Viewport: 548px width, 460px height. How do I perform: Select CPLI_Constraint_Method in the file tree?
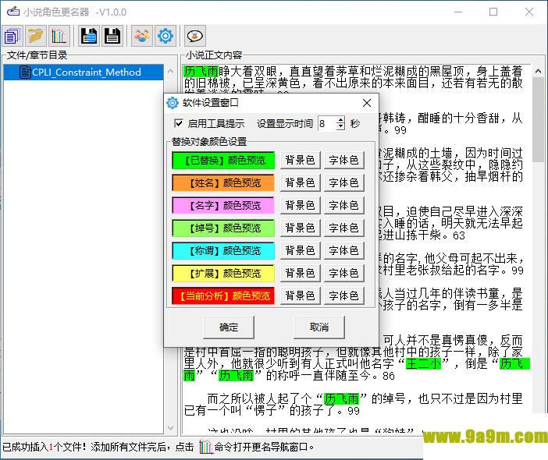coord(84,73)
